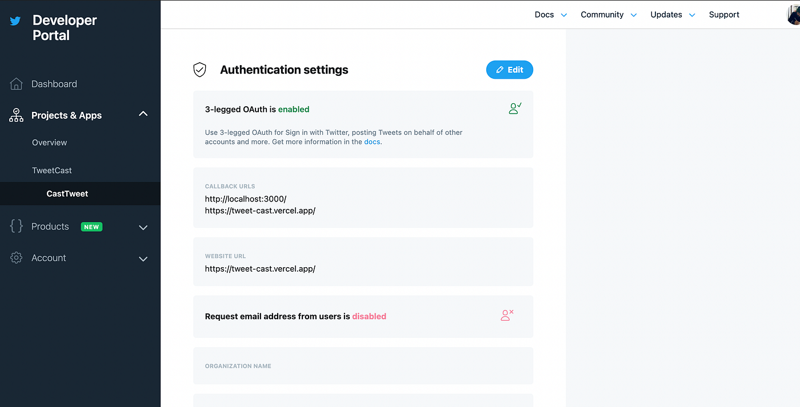Click the Edit button for authentication settings
The height and width of the screenshot is (407, 800).
point(509,70)
